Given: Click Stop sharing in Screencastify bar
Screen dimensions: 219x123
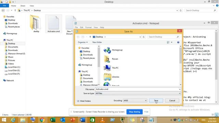Looking at the screenshot, I should tap(134, 112).
